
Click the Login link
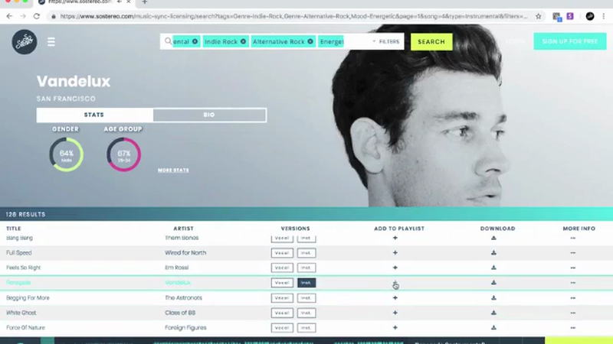[x=514, y=41]
